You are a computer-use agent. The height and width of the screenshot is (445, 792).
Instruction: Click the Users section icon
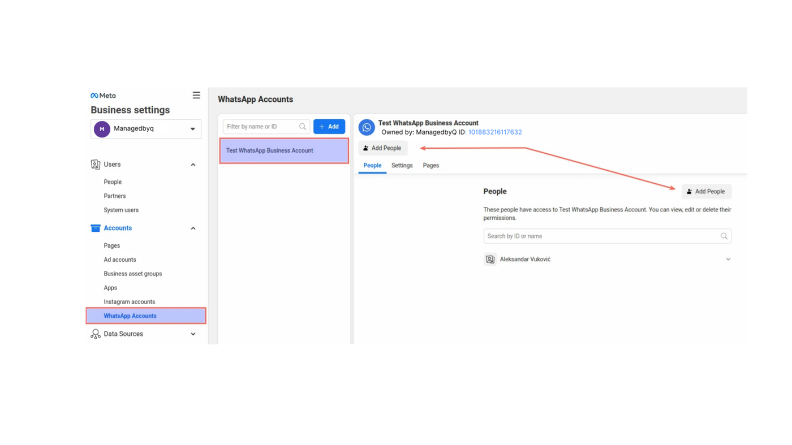[x=96, y=165]
